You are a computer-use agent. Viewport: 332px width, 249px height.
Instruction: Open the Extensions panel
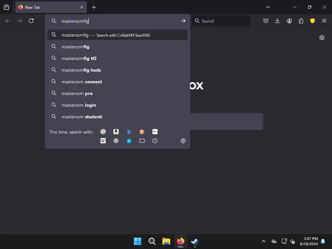(301, 21)
